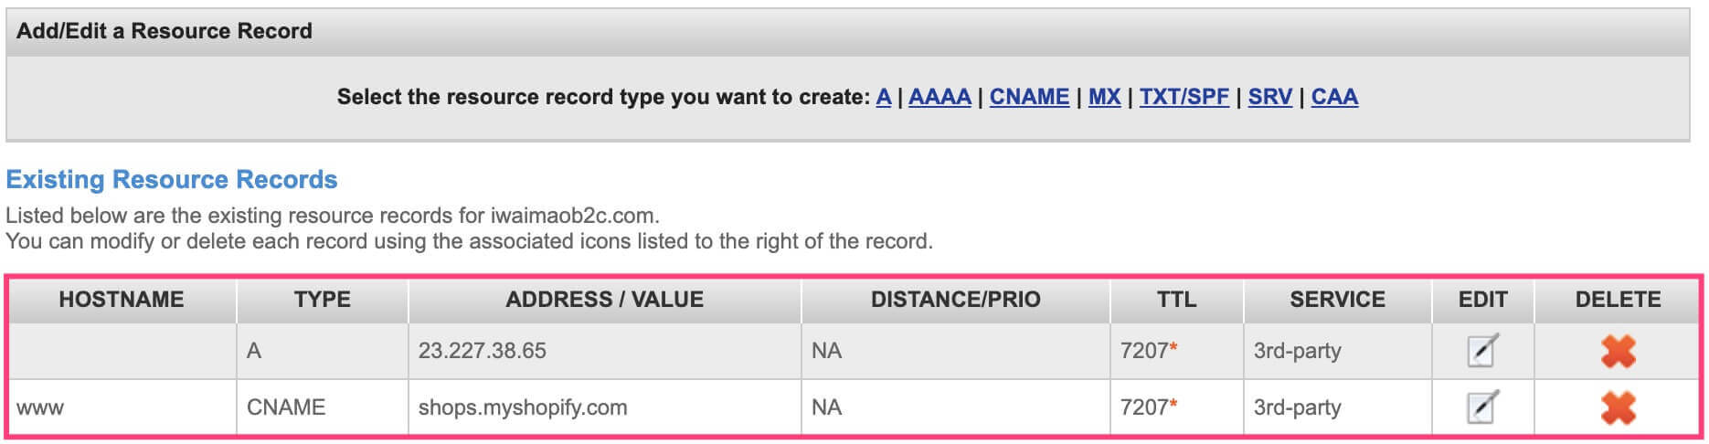Delete the www CNAME record
This screenshot has height=444, width=1709.
tap(1618, 407)
